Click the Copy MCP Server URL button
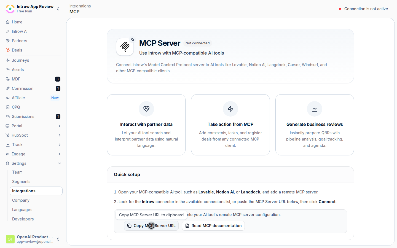397x248 pixels. coord(151,226)
